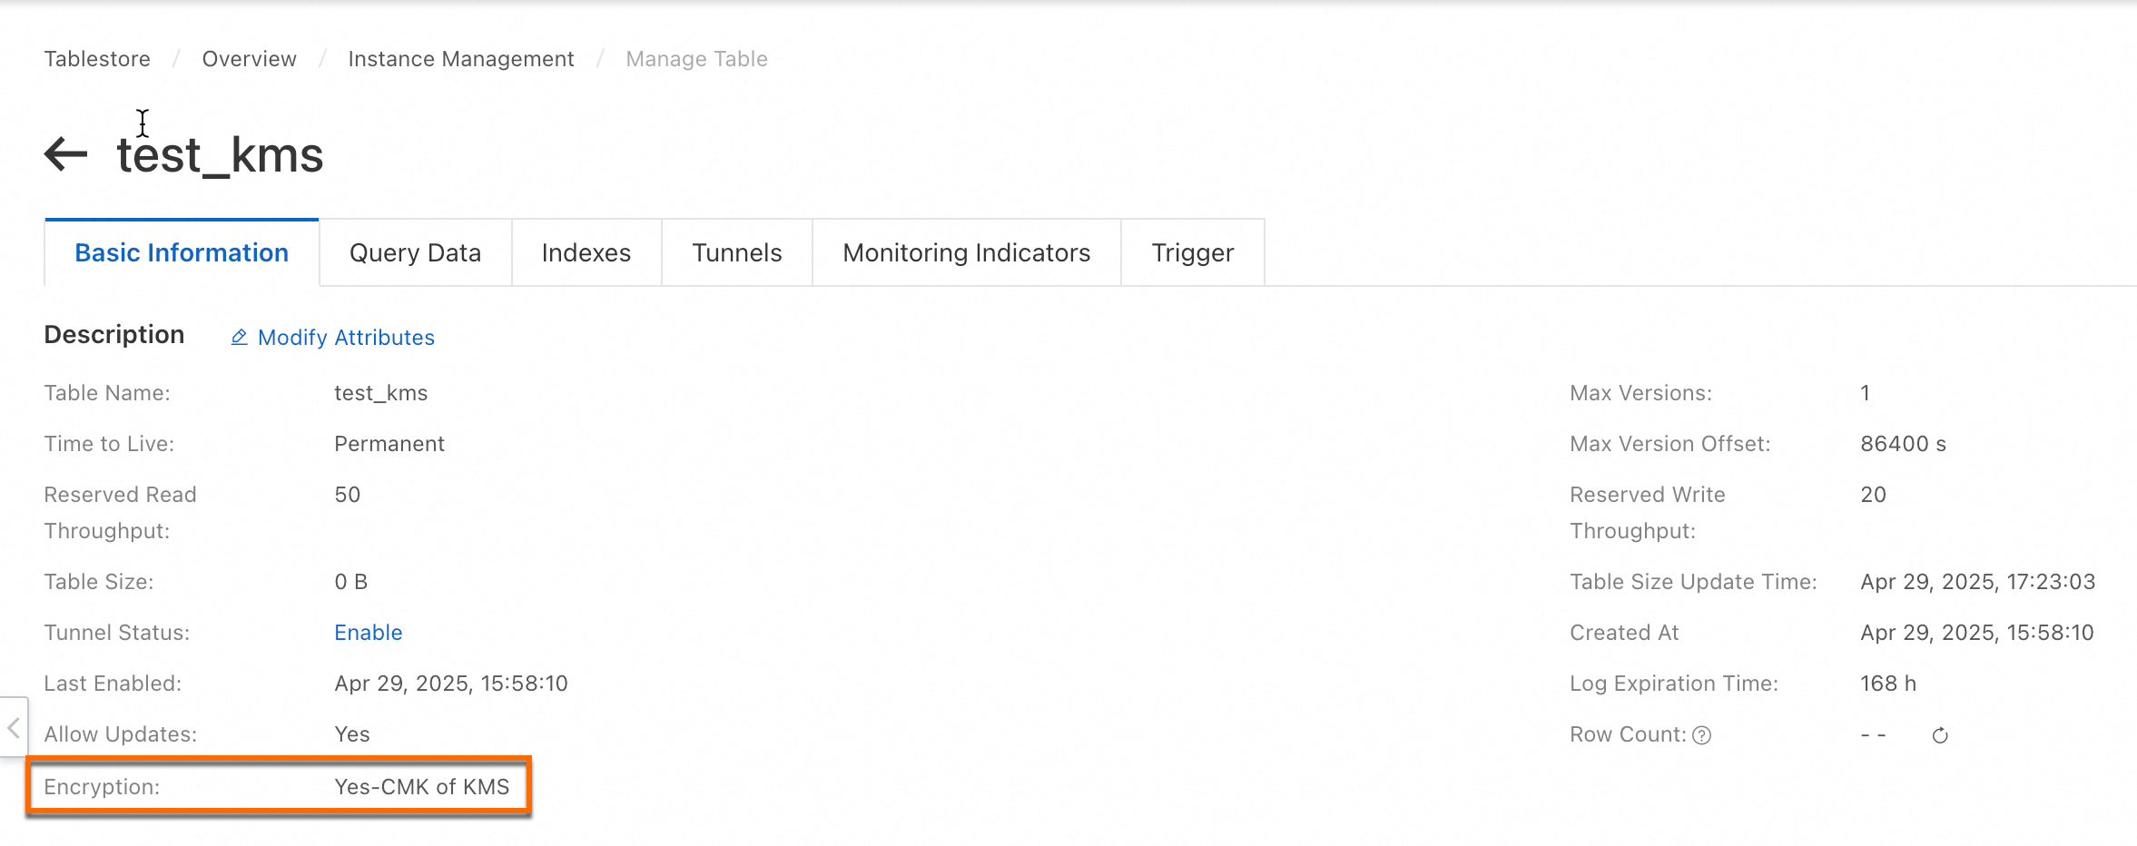Click the Reserved Write Throughput value 20

pos(1874,495)
